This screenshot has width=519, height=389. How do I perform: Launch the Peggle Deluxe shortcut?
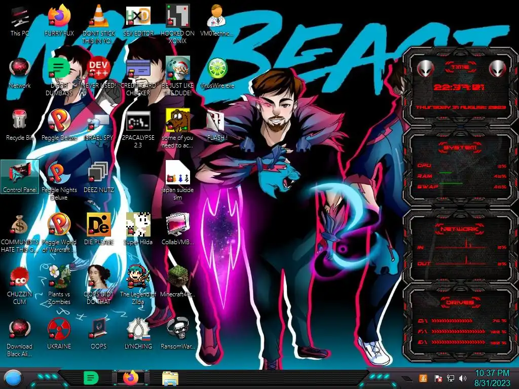[59, 125]
